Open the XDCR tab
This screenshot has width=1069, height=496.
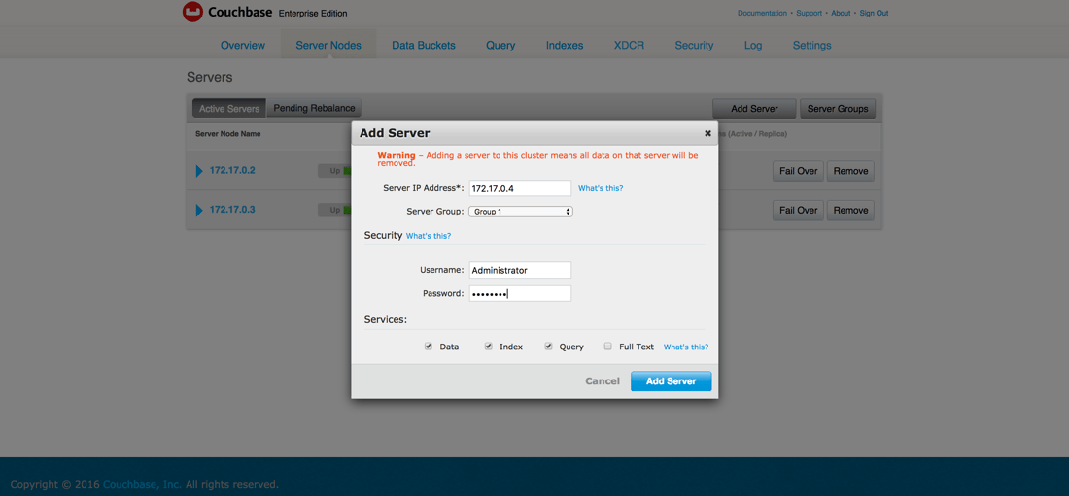pos(629,46)
